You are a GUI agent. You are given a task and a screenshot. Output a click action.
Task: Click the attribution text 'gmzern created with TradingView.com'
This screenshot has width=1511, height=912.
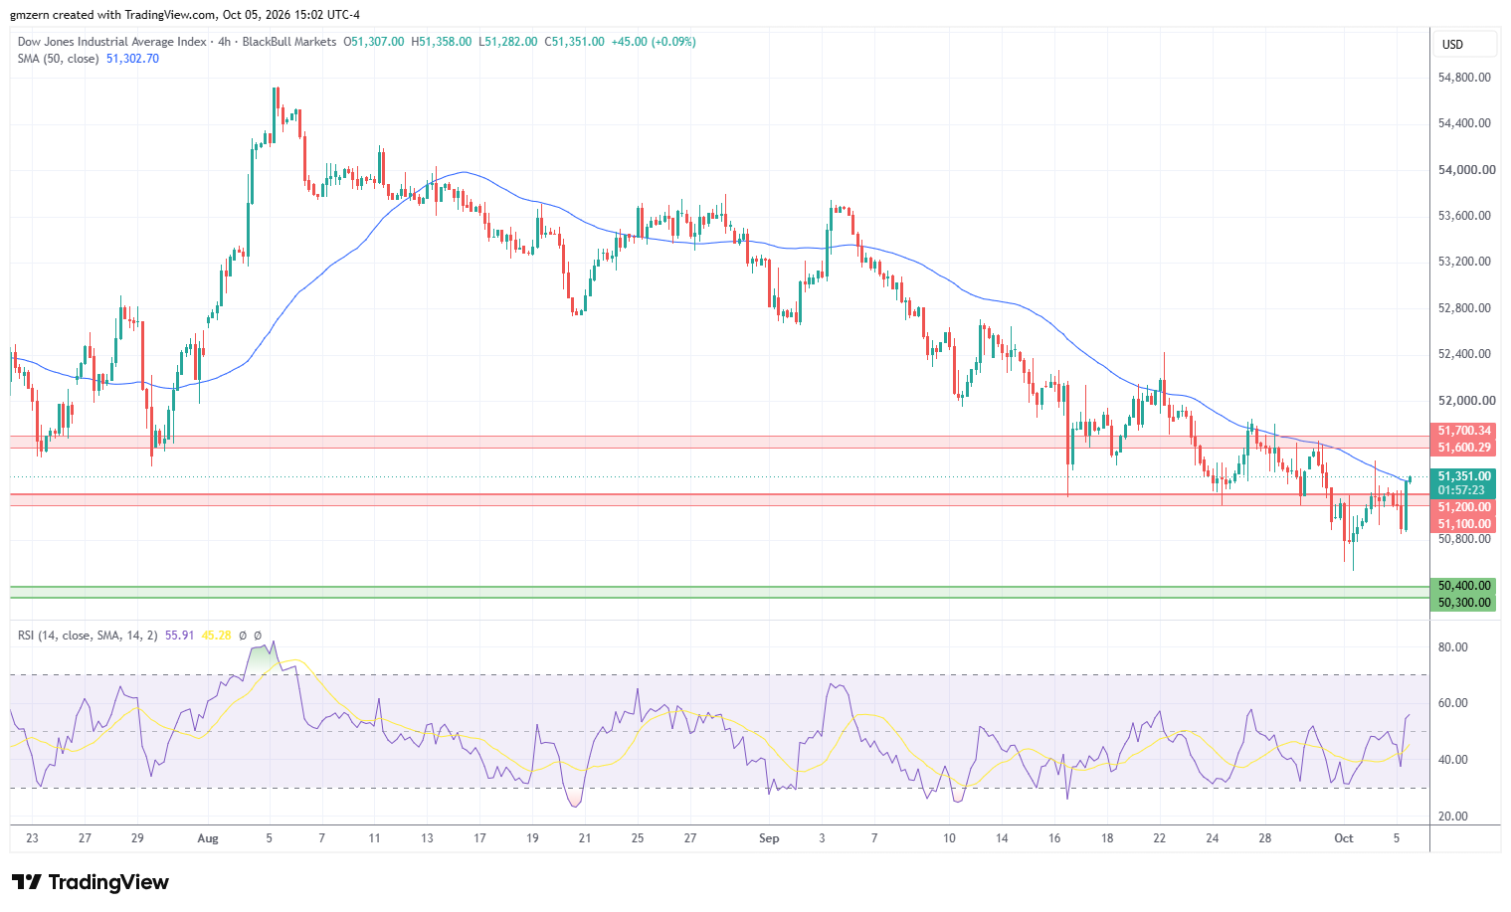[x=112, y=15]
